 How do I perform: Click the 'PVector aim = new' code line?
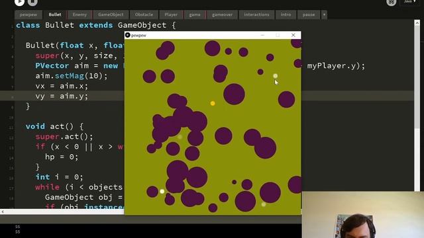(77, 66)
